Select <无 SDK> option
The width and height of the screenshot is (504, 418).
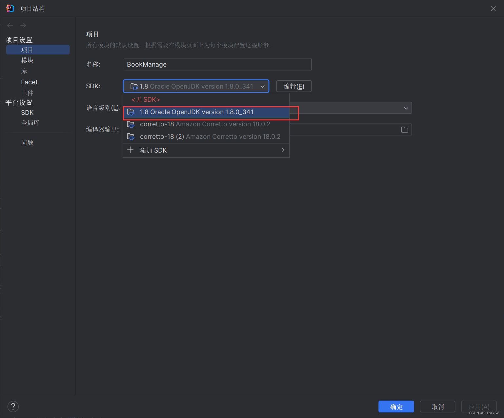point(206,99)
